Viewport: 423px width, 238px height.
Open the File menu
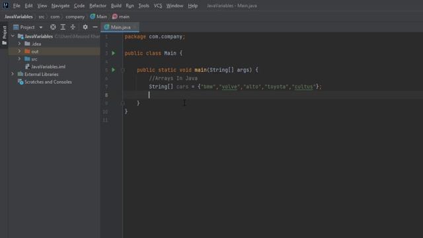[17, 6]
